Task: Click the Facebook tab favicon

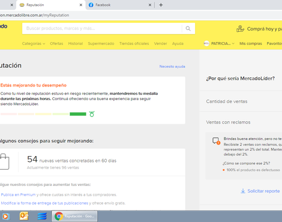Action: coord(91,5)
